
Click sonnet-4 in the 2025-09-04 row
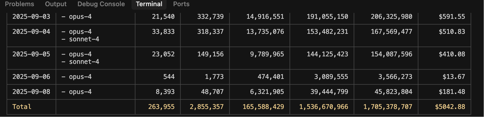(84, 39)
